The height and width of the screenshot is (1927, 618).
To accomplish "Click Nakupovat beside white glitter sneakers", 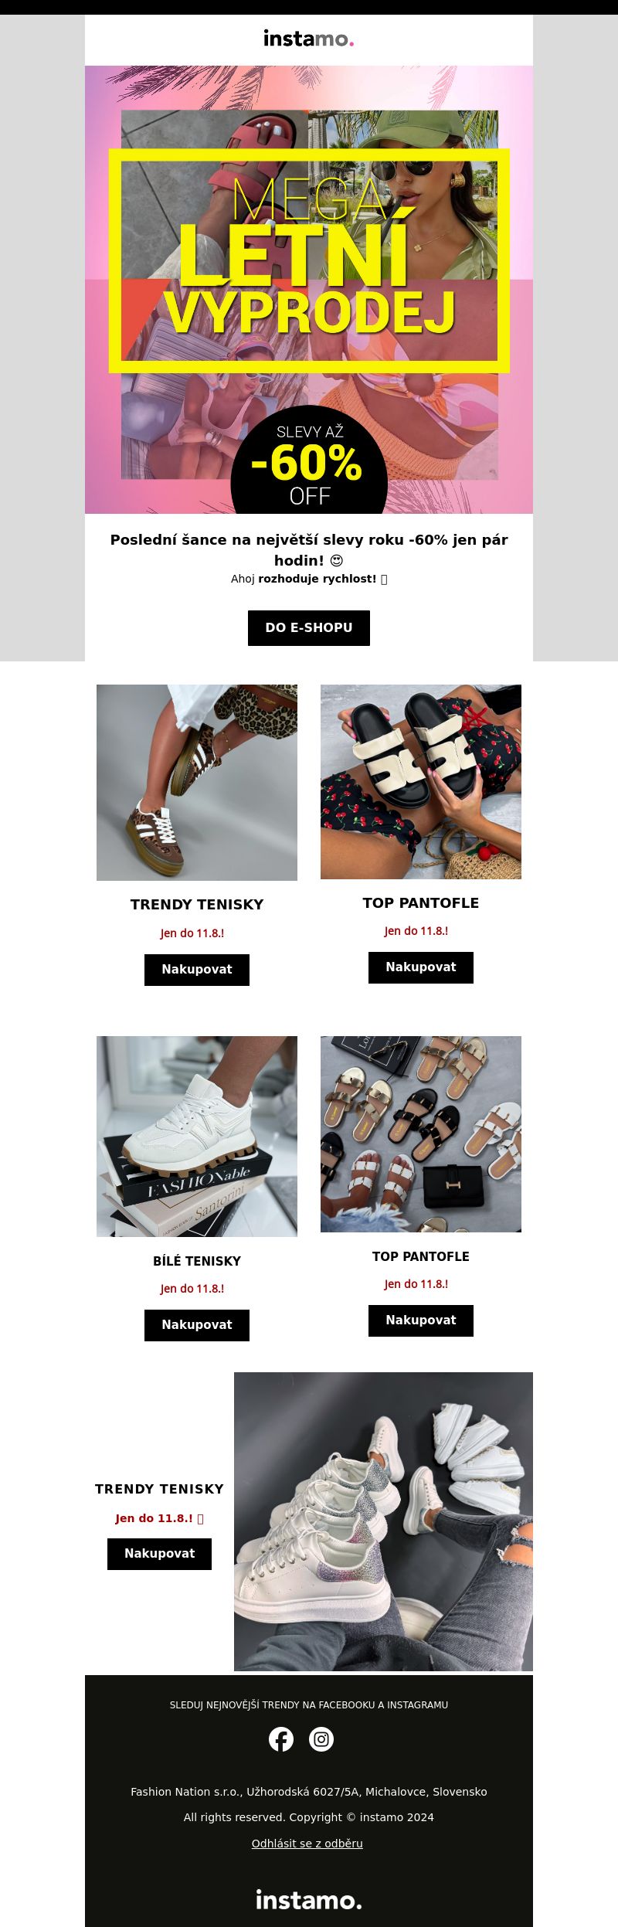I will (160, 1554).
